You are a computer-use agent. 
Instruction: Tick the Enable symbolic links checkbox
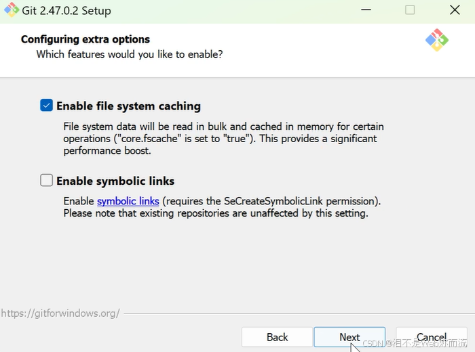tap(46, 180)
